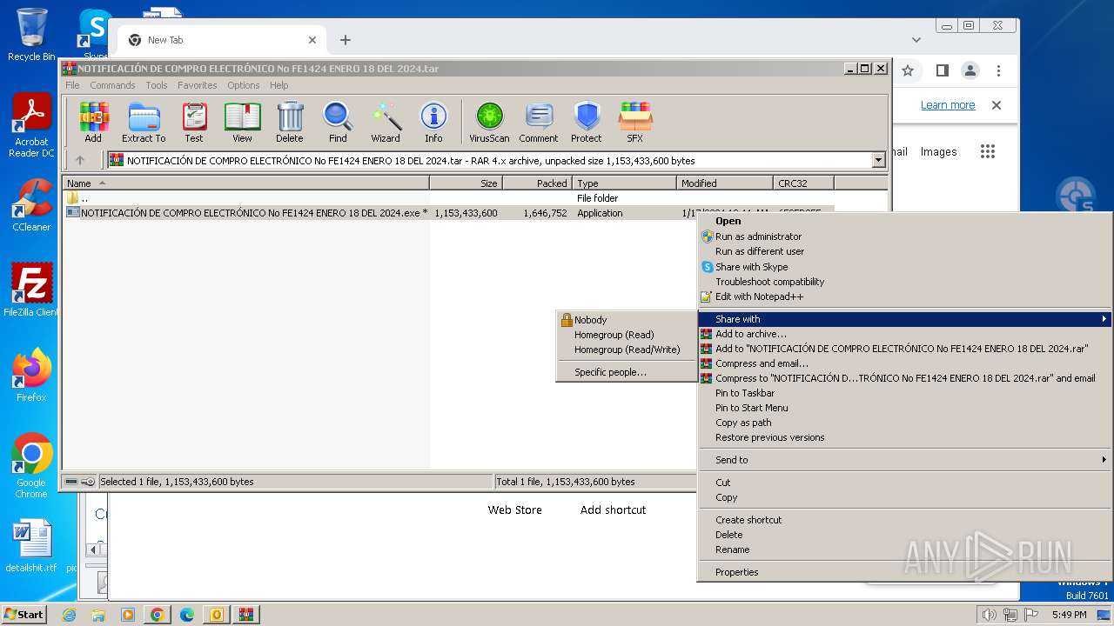Click the SFX toolbar icon
The width and height of the screenshot is (1114, 626).
[635, 122]
